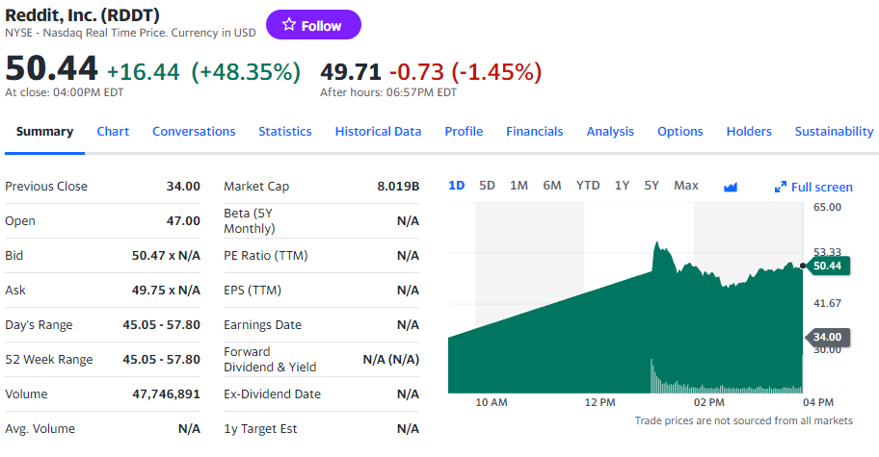The height and width of the screenshot is (457, 879).
Task: Click the EPS (TTM) label
Action: click(x=253, y=291)
